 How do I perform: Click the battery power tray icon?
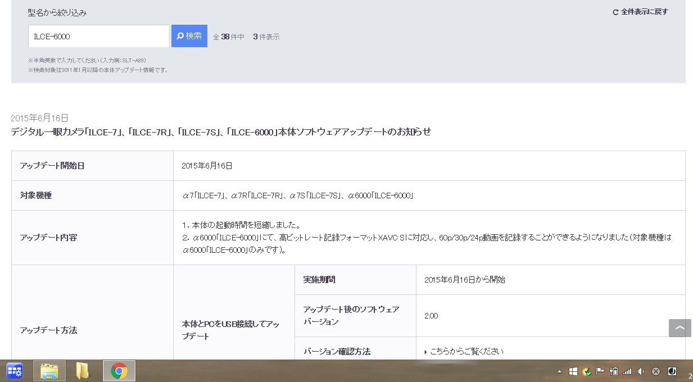[614, 371]
